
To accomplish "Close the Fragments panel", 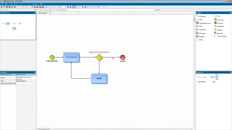I will click(x=231, y=72).
